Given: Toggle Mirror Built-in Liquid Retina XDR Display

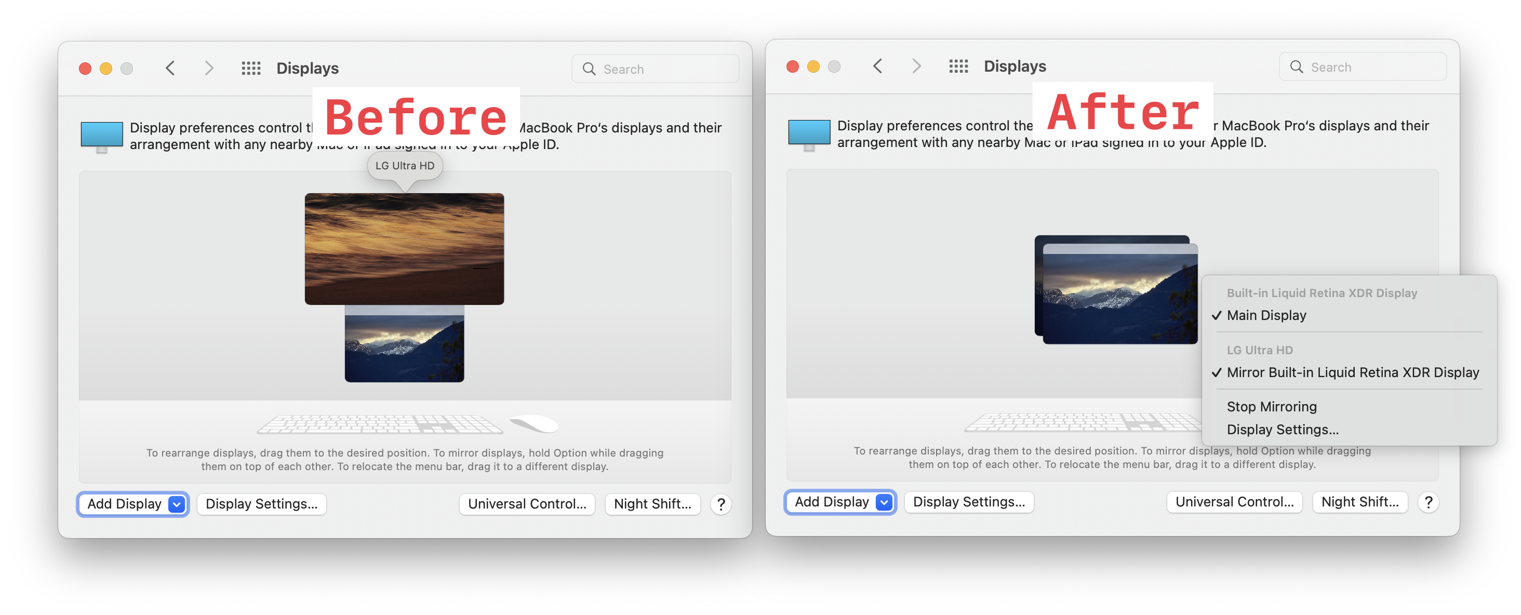Looking at the screenshot, I should pos(1352,372).
